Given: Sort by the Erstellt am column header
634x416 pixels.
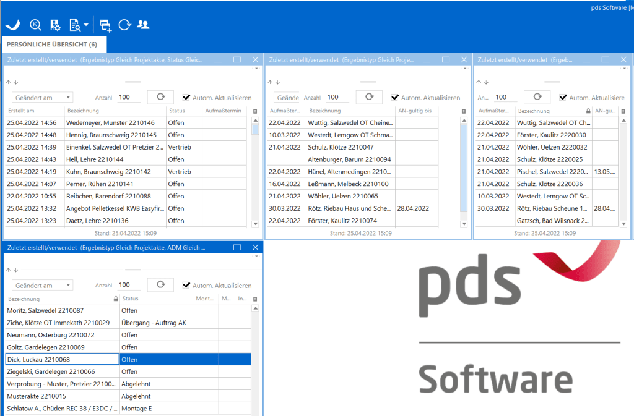Looking at the screenshot, I should pyautogui.click(x=31, y=111).
